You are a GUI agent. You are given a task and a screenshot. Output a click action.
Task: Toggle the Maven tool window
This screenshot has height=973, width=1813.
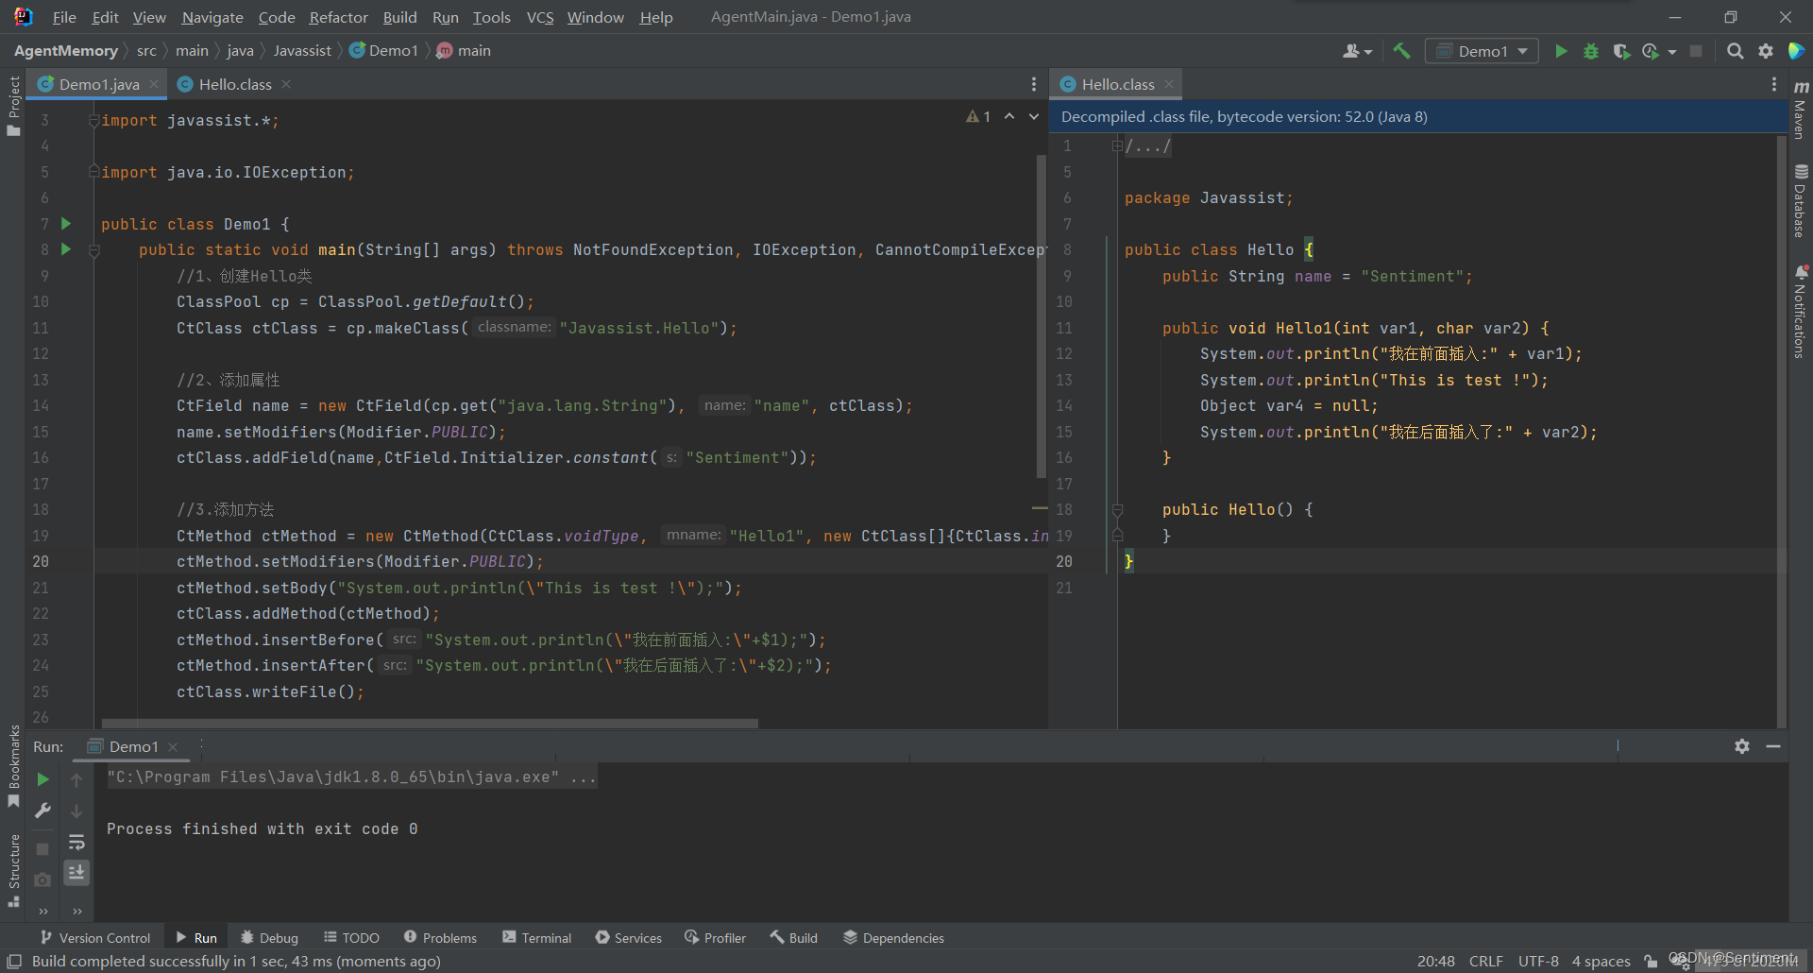tap(1801, 110)
